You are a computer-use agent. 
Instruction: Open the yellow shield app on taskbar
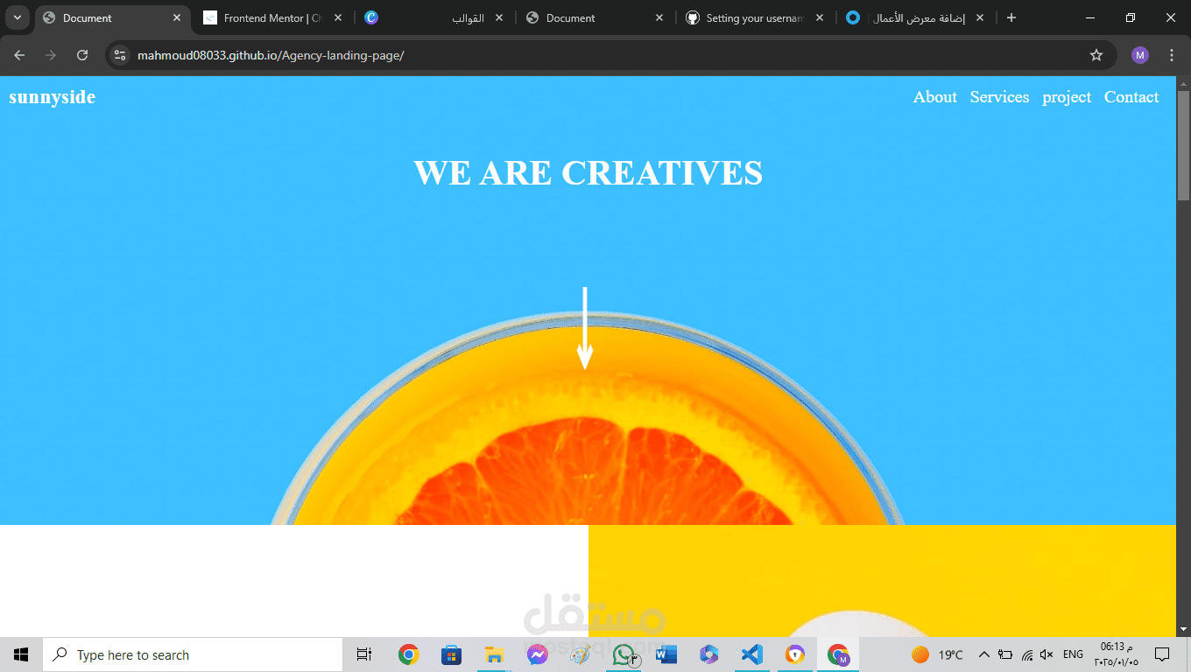pos(794,654)
